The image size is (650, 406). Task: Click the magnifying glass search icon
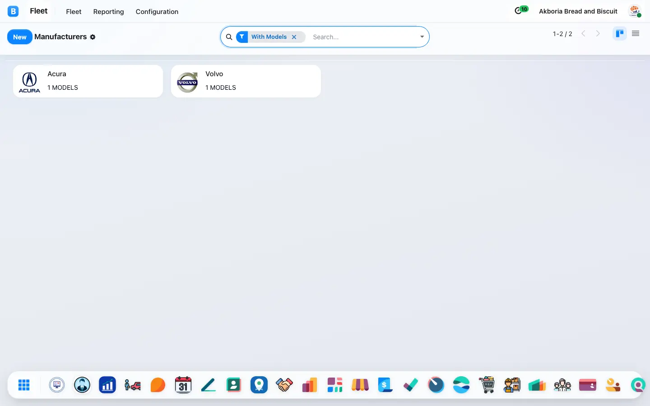[229, 37]
